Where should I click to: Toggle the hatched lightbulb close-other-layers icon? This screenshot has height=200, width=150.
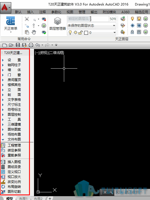coord(139,19)
